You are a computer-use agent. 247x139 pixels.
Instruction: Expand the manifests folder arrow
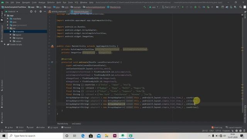[x=8, y=19]
